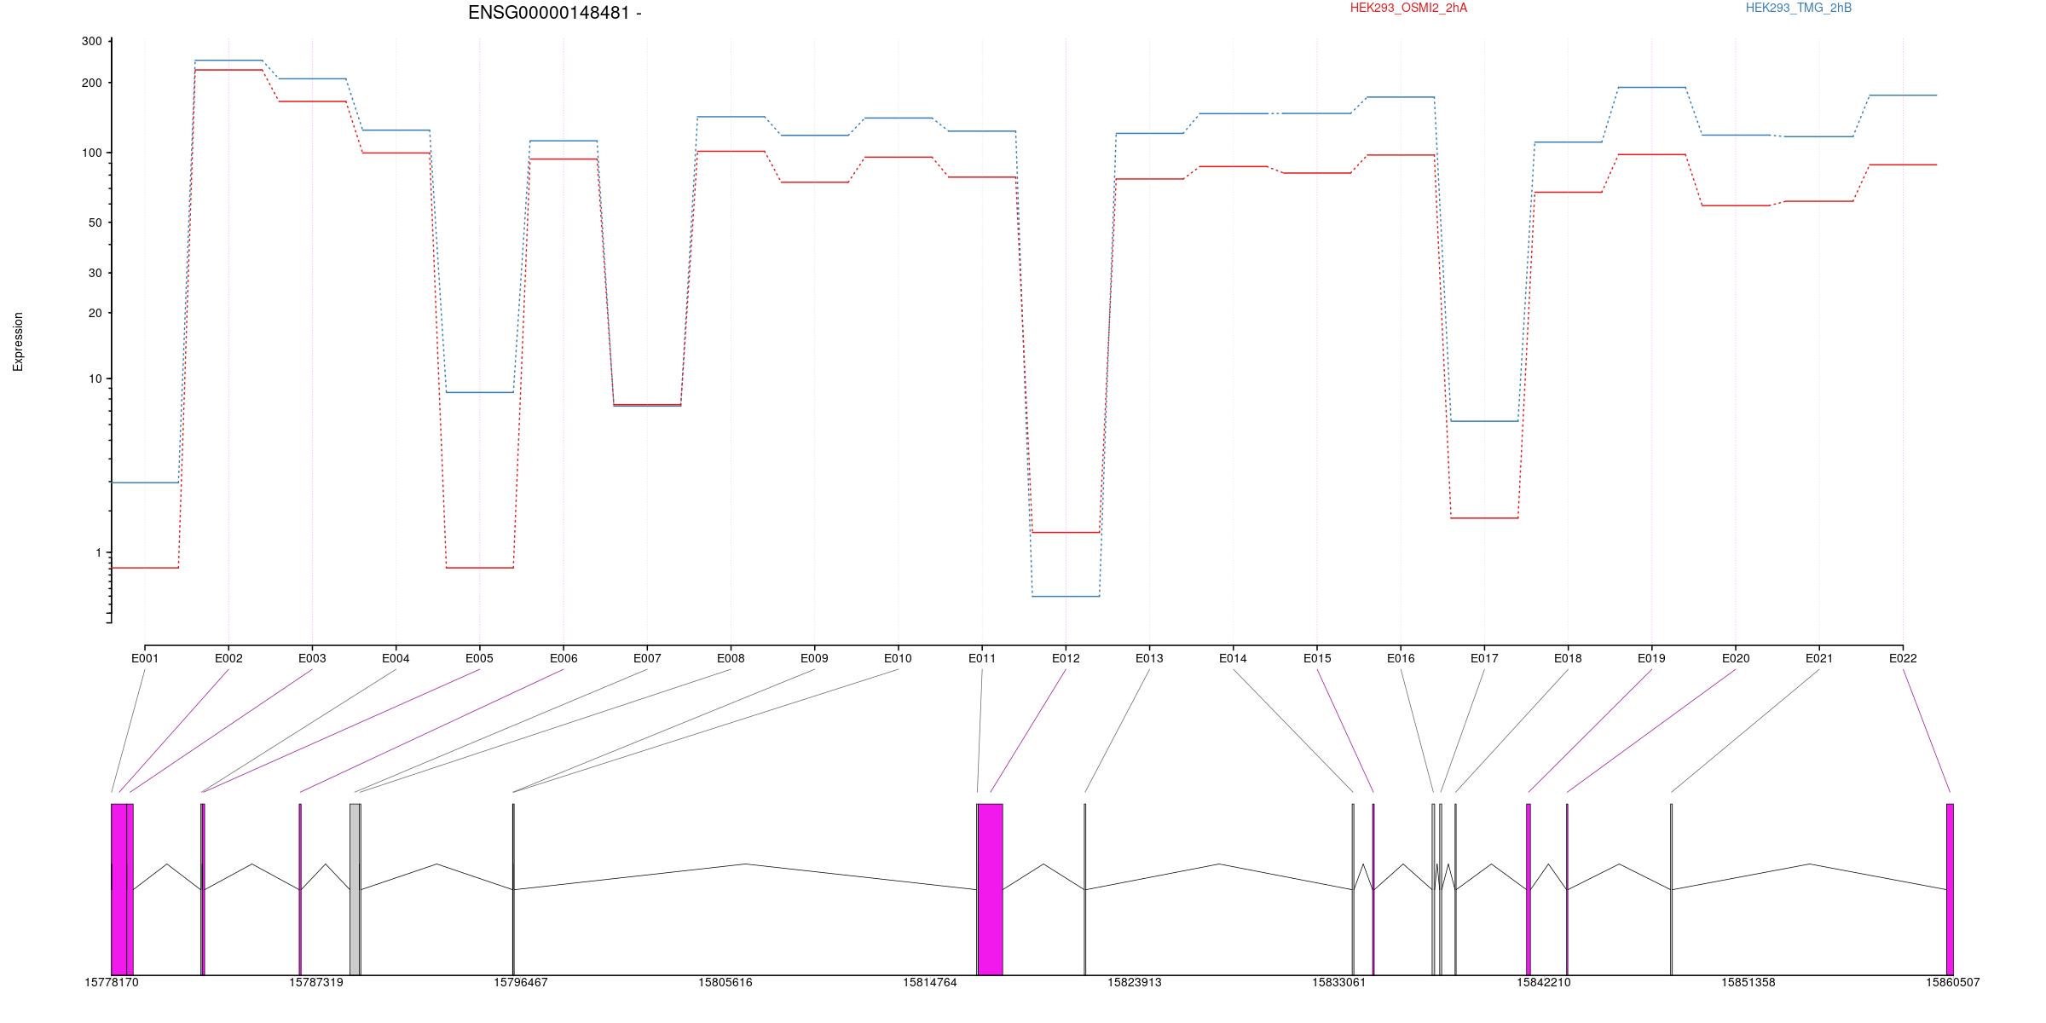Viewport: 2046px width, 1023px height.
Task: Click exon label E022
Action: (1903, 658)
